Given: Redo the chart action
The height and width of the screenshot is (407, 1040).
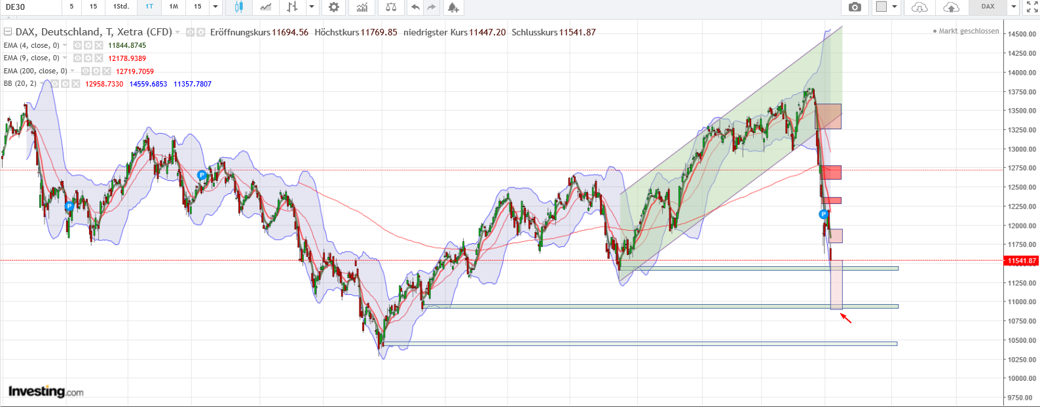Looking at the screenshot, I should [432, 7].
